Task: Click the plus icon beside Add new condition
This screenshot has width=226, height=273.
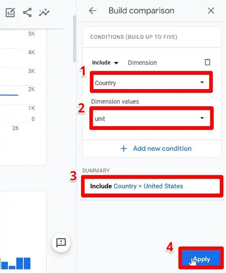Action: (123, 149)
